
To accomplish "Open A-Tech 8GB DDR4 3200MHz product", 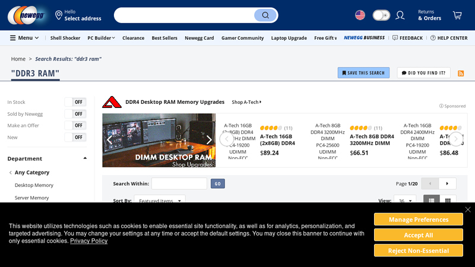I will tap(372, 140).
